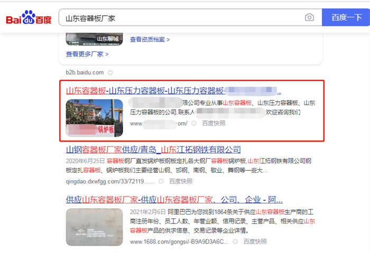Click the 山东聊城 thumbnail image
The image size is (370, 253).
point(95,39)
